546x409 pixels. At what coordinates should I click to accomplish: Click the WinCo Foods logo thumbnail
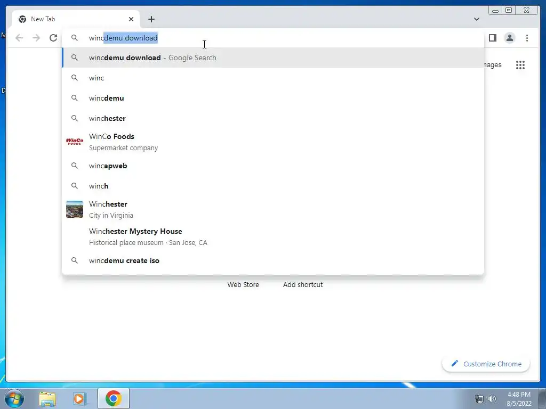[x=75, y=142]
